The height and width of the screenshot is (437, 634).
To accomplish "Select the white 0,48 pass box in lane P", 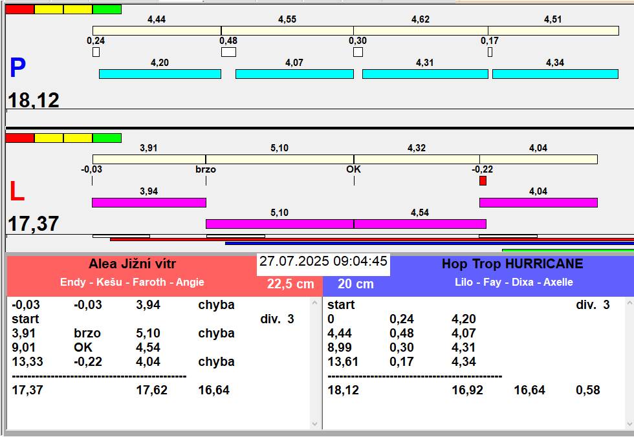I will point(229,52).
